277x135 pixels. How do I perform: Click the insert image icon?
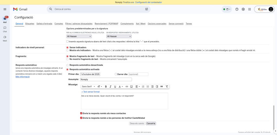coord(131,87)
